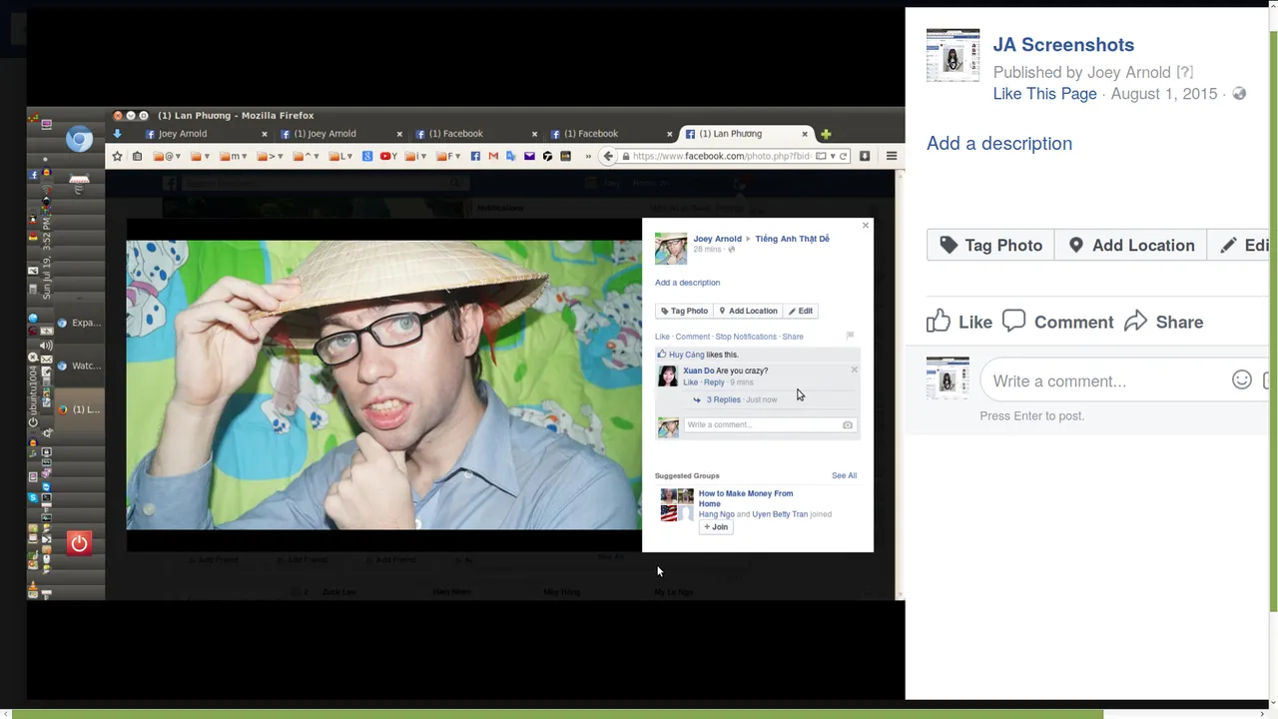Open the JA Screenshots page thumbnail by the page name
Viewport: 1278px width, 719px height.
coord(953,55)
